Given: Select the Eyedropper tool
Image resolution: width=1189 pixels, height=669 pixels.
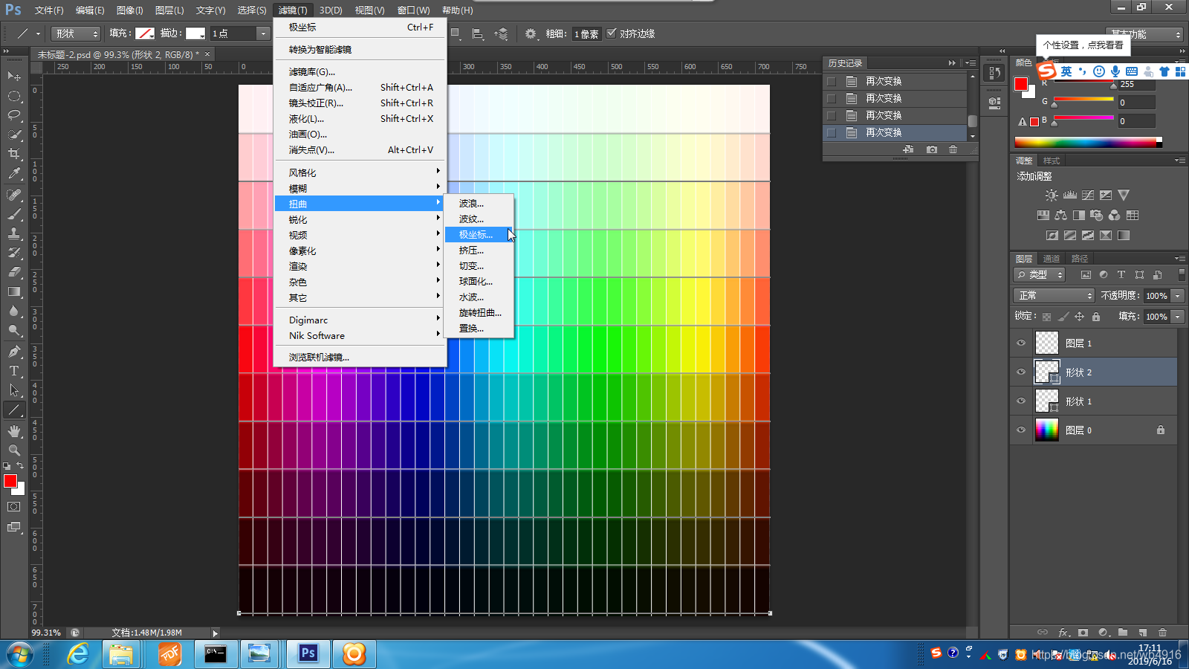Looking at the screenshot, I should pyautogui.click(x=14, y=173).
